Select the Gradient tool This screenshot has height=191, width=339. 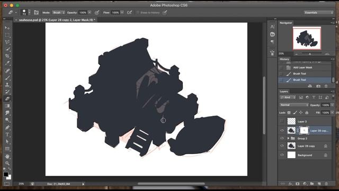coord(7,106)
